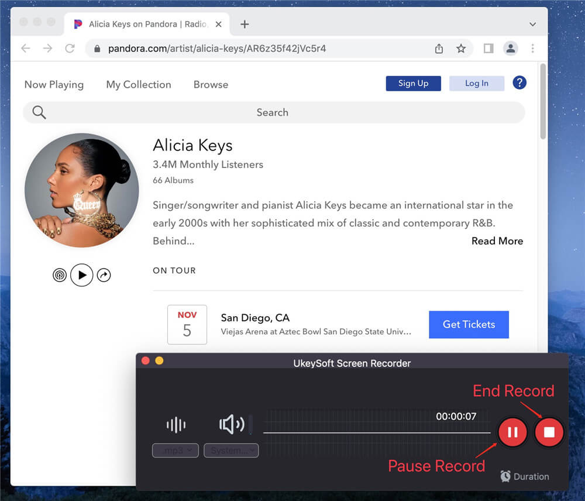The height and width of the screenshot is (501, 585).
Task: Open the Browse section
Action: pos(211,84)
